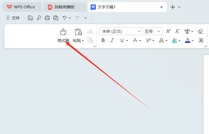
Task: Expand the Paste (粘贴) options arrow
Action: pos(83,41)
